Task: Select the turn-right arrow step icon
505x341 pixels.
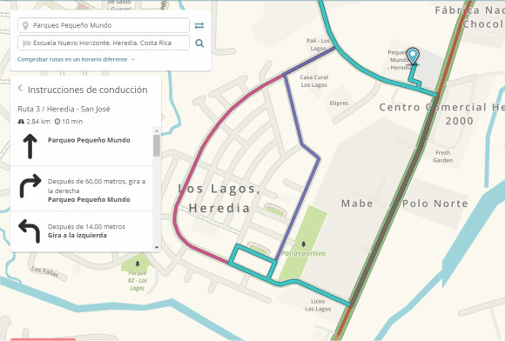Action: point(30,186)
